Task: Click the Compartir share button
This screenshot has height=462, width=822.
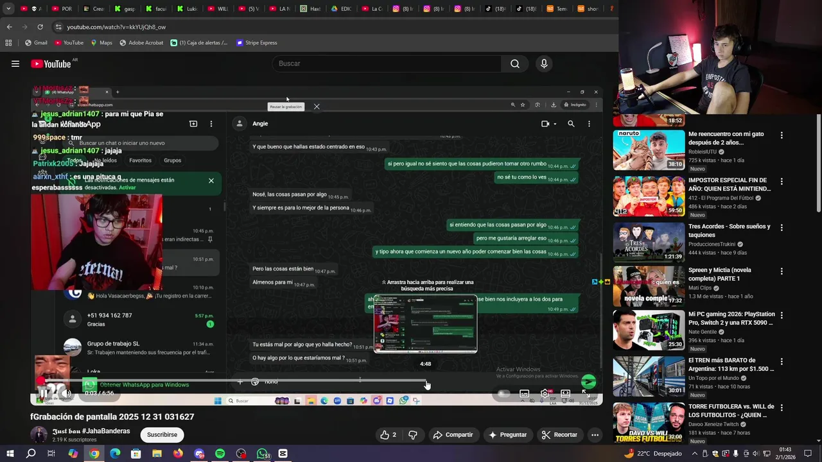Action: click(x=453, y=434)
